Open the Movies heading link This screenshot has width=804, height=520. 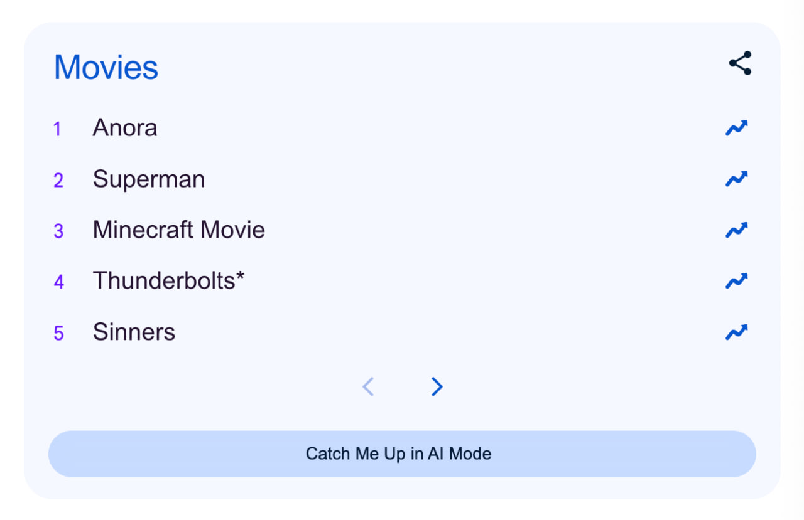click(106, 67)
